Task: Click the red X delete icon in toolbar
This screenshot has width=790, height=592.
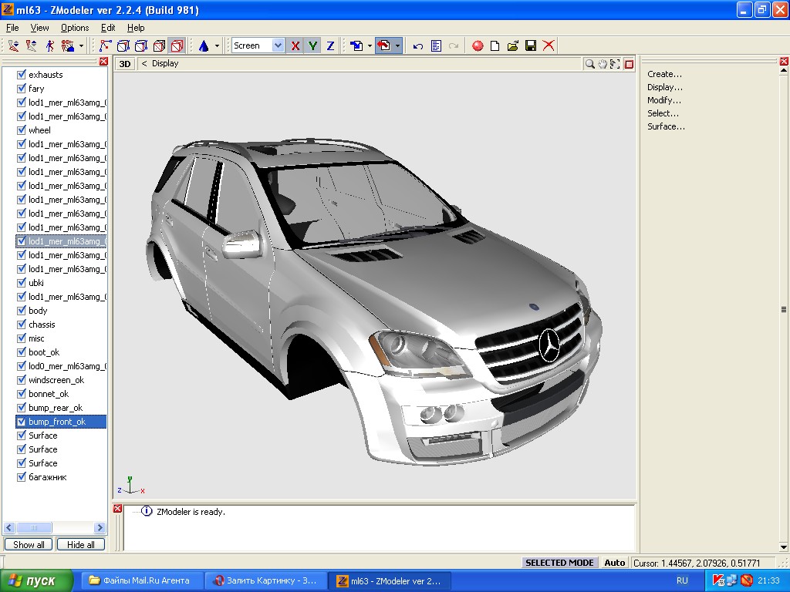Action: pyautogui.click(x=549, y=45)
